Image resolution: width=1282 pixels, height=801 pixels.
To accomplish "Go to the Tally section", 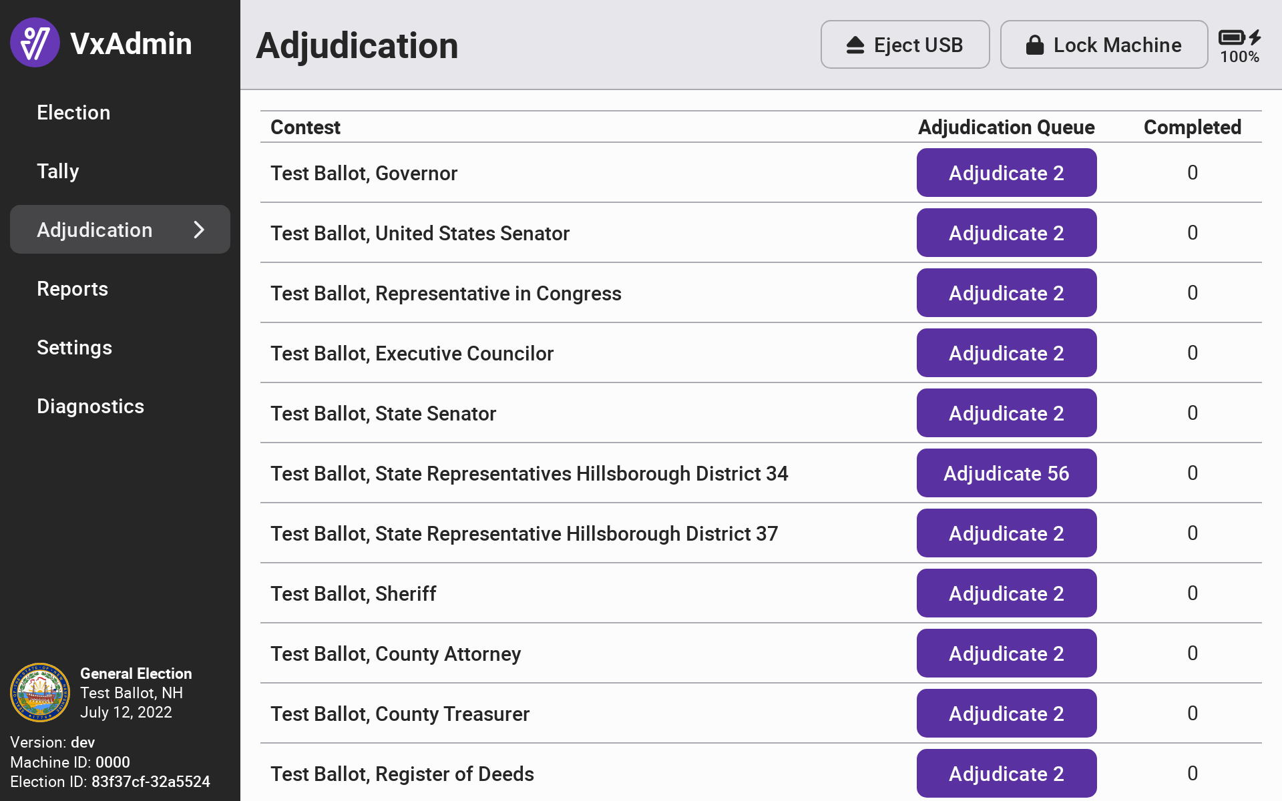I will pyautogui.click(x=58, y=171).
